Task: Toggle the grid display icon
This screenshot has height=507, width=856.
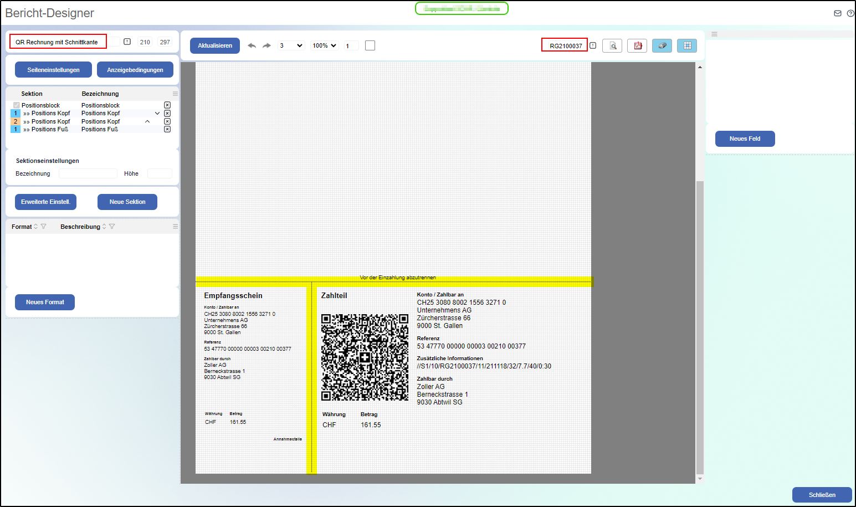Action: click(x=686, y=45)
